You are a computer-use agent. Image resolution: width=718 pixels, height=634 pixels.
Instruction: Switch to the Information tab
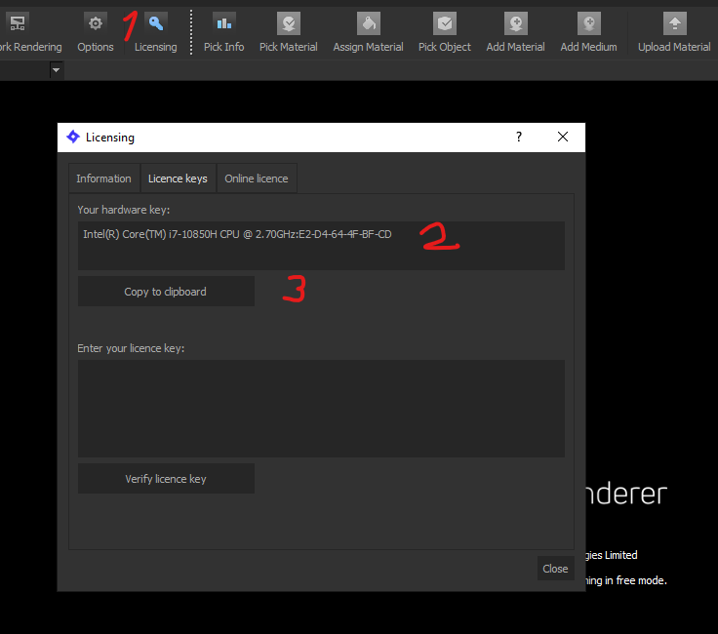(103, 178)
